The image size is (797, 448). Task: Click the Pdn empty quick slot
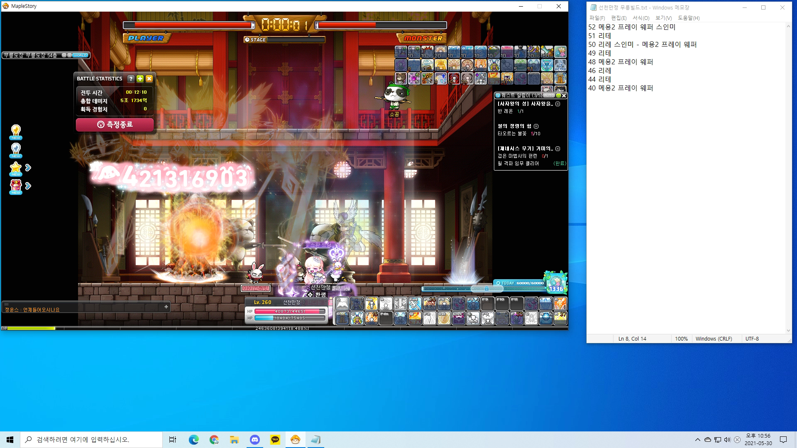coord(386,318)
